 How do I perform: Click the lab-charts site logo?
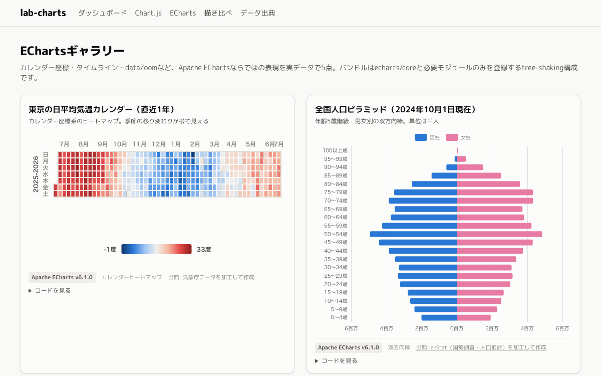pyautogui.click(x=43, y=13)
